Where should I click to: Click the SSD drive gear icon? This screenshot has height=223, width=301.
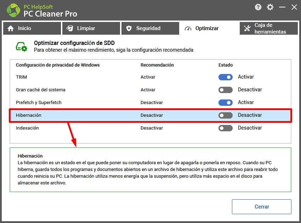click(22, 47)
